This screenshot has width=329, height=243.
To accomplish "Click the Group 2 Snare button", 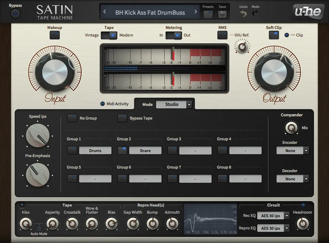I will coord(145,151).
